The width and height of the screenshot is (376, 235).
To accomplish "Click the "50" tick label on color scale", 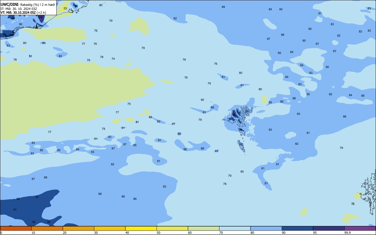I will (x=158, y=233).
